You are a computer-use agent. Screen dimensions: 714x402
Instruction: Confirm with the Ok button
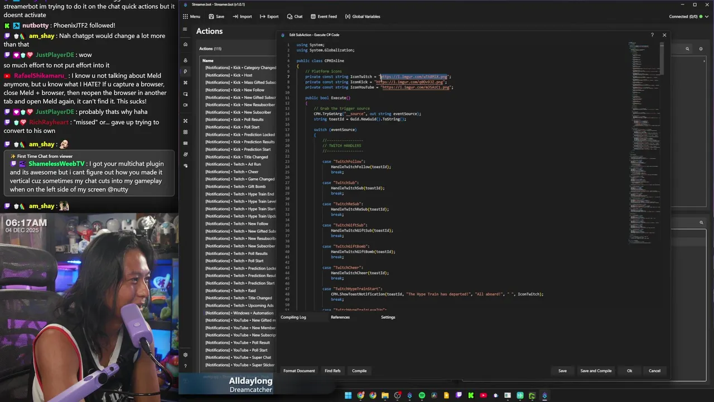point(629,371)
